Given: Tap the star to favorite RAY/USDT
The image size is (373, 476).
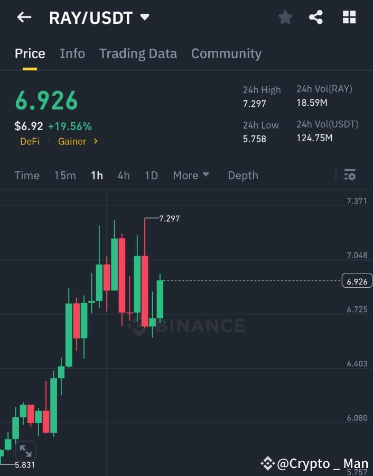Looking at the screenshot, I should point(285,16).
